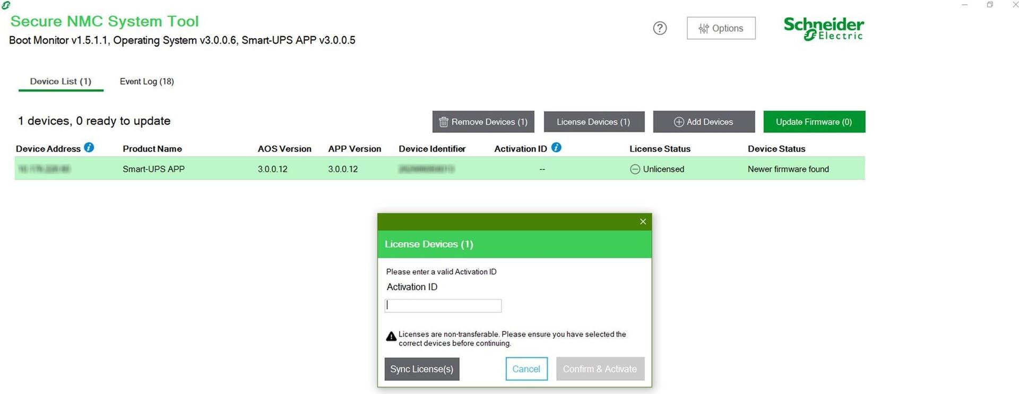Select the Smart-UPS APP product name cell
The width and height of the screenshot is (1019, 394).
click(x=153, y=169)
